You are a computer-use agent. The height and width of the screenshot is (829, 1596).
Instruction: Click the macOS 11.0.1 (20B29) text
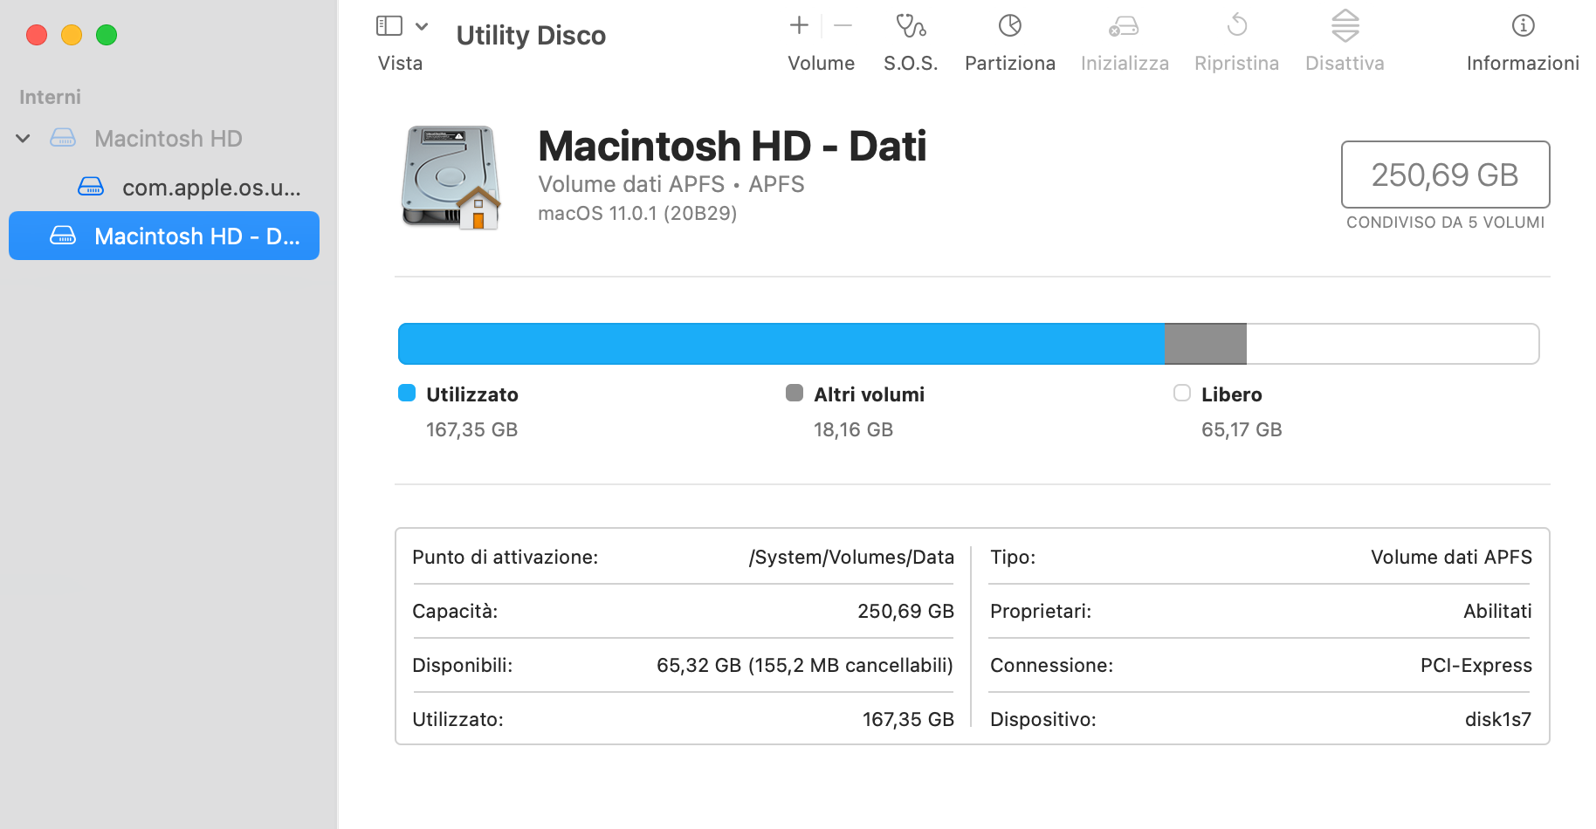pos(637,213)
